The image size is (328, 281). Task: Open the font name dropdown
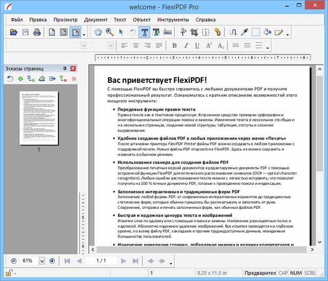84,46
